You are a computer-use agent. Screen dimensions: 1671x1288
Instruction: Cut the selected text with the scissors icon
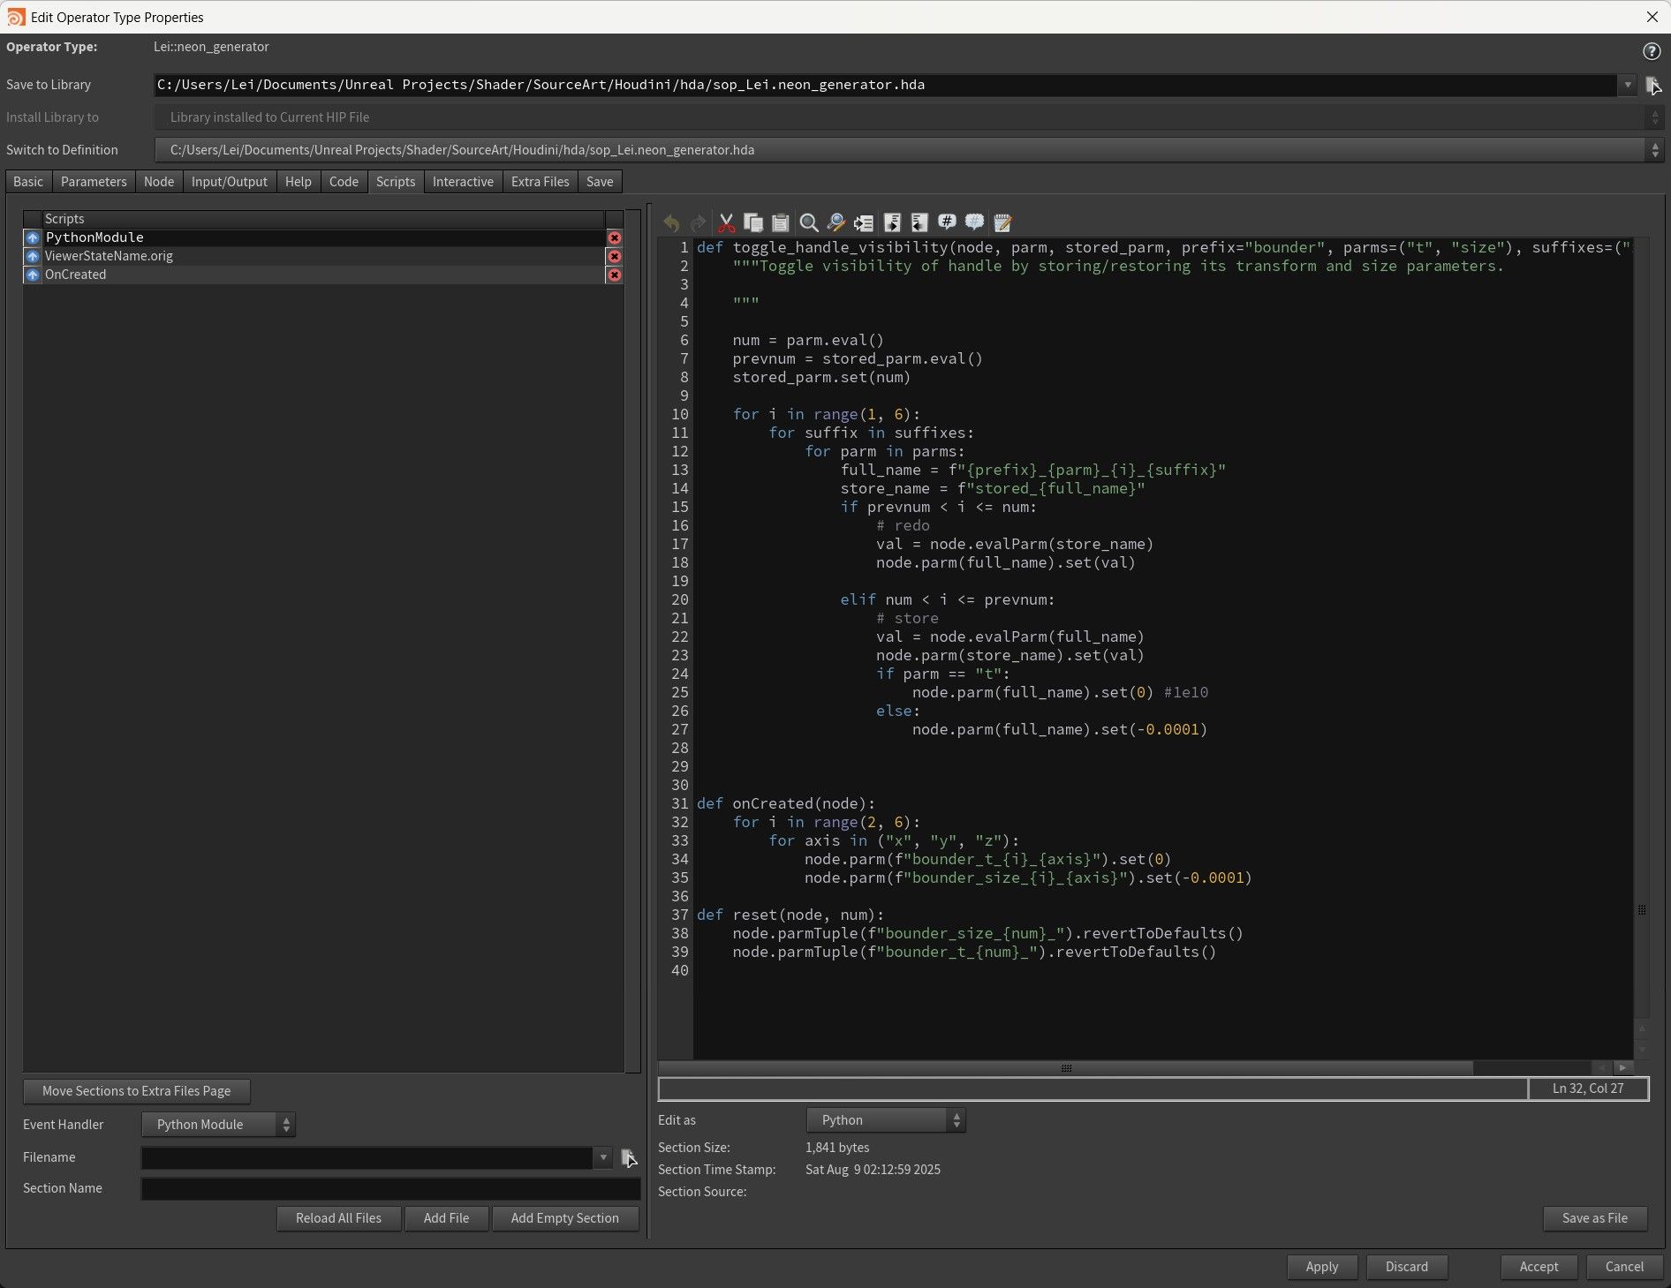pos(726,222)
